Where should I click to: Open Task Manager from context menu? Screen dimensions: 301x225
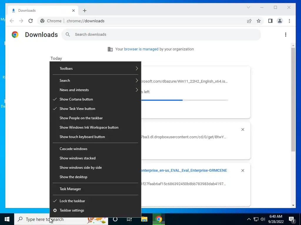tap(96, 189)
